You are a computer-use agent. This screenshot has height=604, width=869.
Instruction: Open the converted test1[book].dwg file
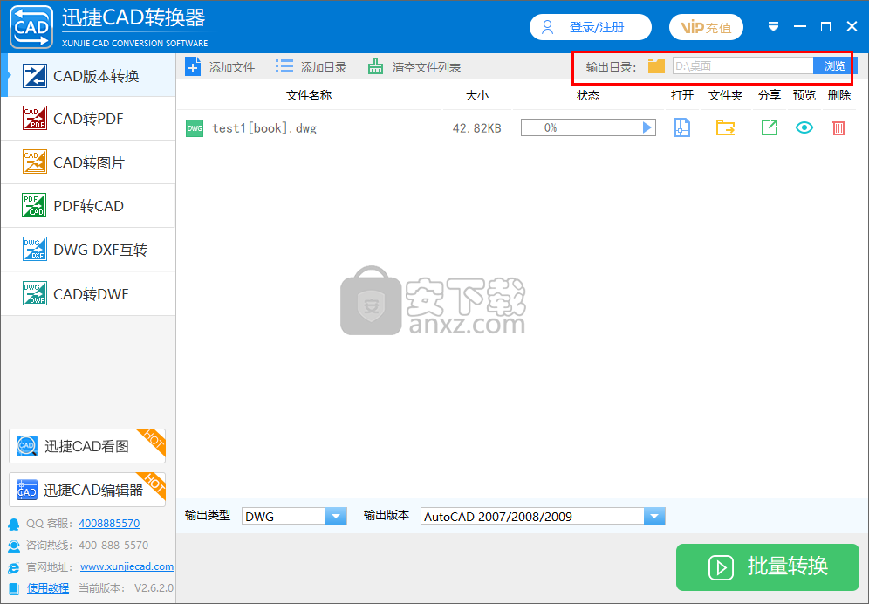(x=682, y=127)
